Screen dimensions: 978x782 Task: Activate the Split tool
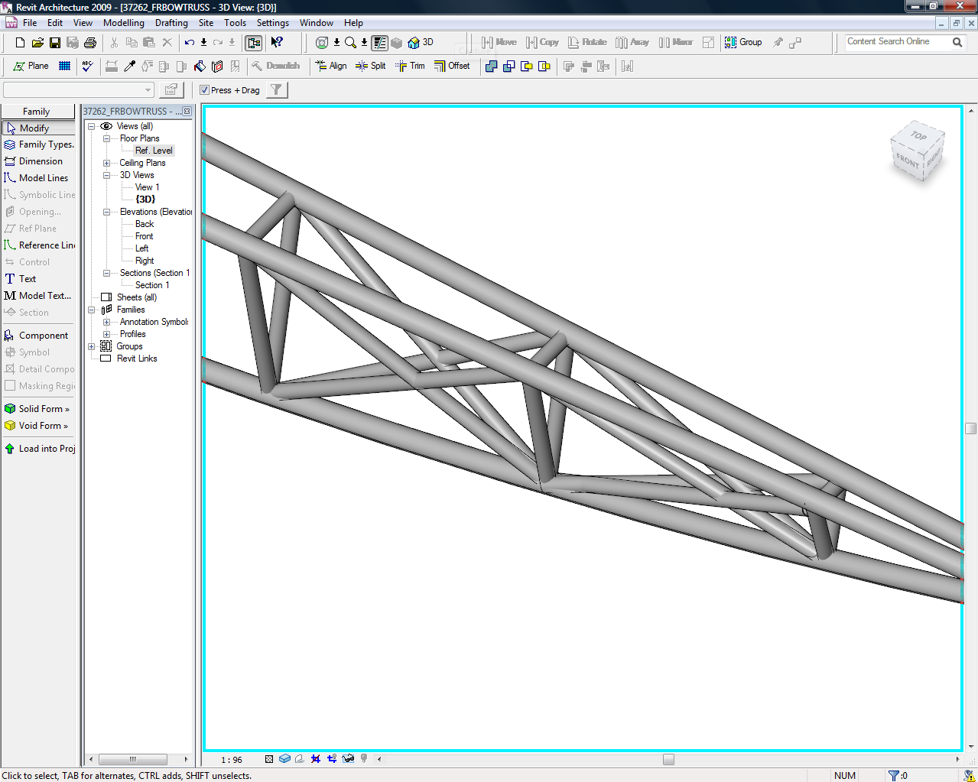[x=371, y=66]
